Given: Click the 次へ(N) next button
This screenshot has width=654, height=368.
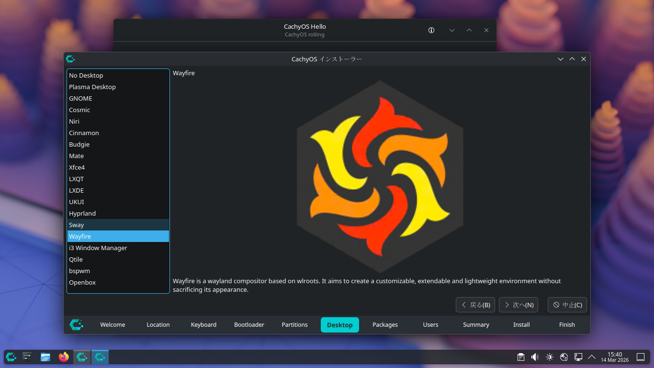Looking at the screenshot, I should (x=519, y=305).
